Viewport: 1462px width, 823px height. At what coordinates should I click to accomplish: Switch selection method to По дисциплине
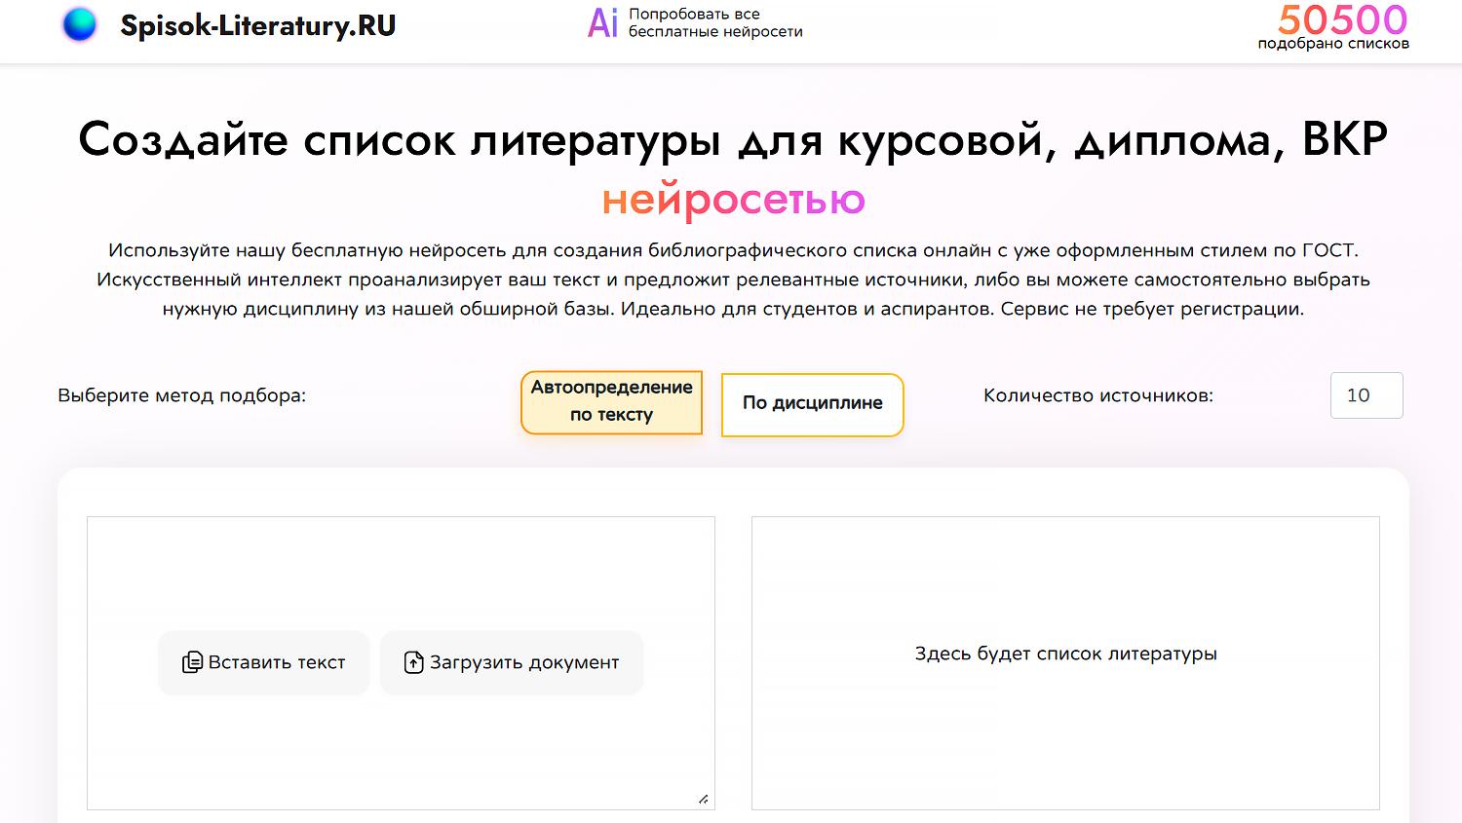812,403
